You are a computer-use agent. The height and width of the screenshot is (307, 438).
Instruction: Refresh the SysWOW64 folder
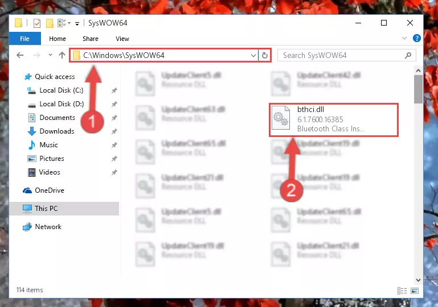(x=264, y=55)
